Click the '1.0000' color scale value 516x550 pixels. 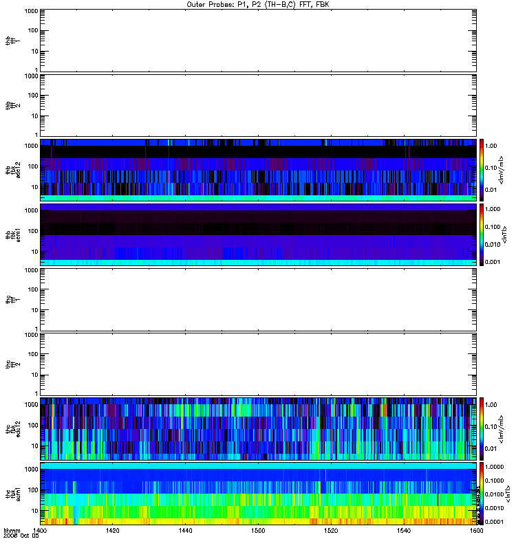494,467
